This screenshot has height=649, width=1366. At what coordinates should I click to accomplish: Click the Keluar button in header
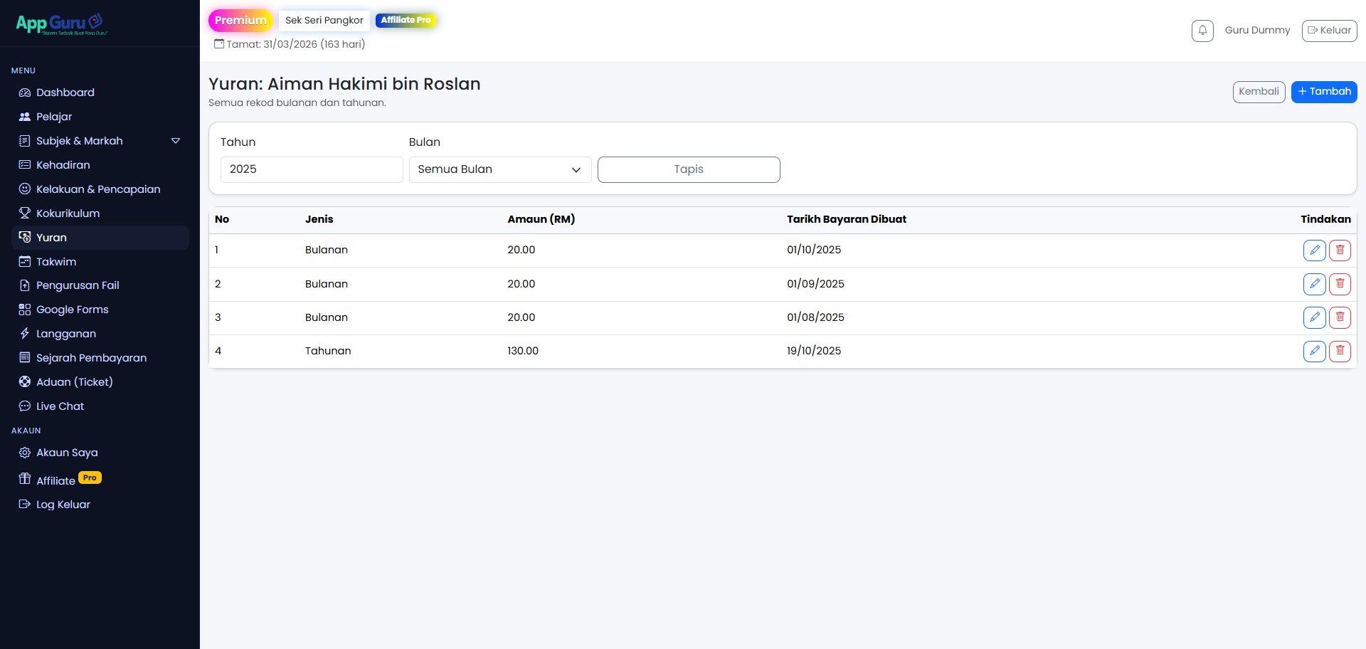(x=1329, y=31)
